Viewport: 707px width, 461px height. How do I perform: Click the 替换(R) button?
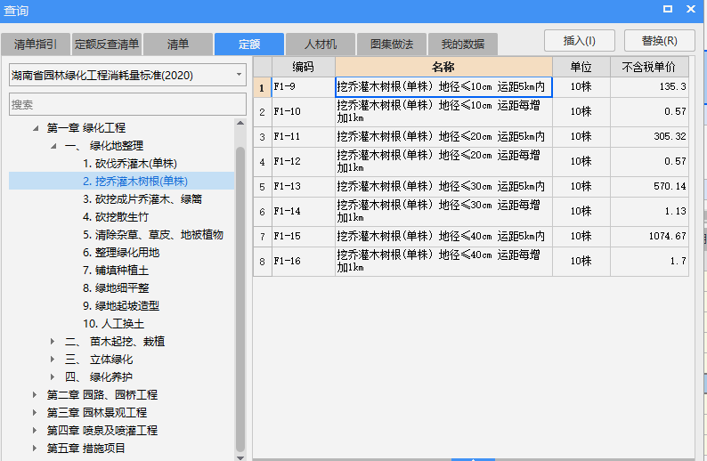click(659, 41)
